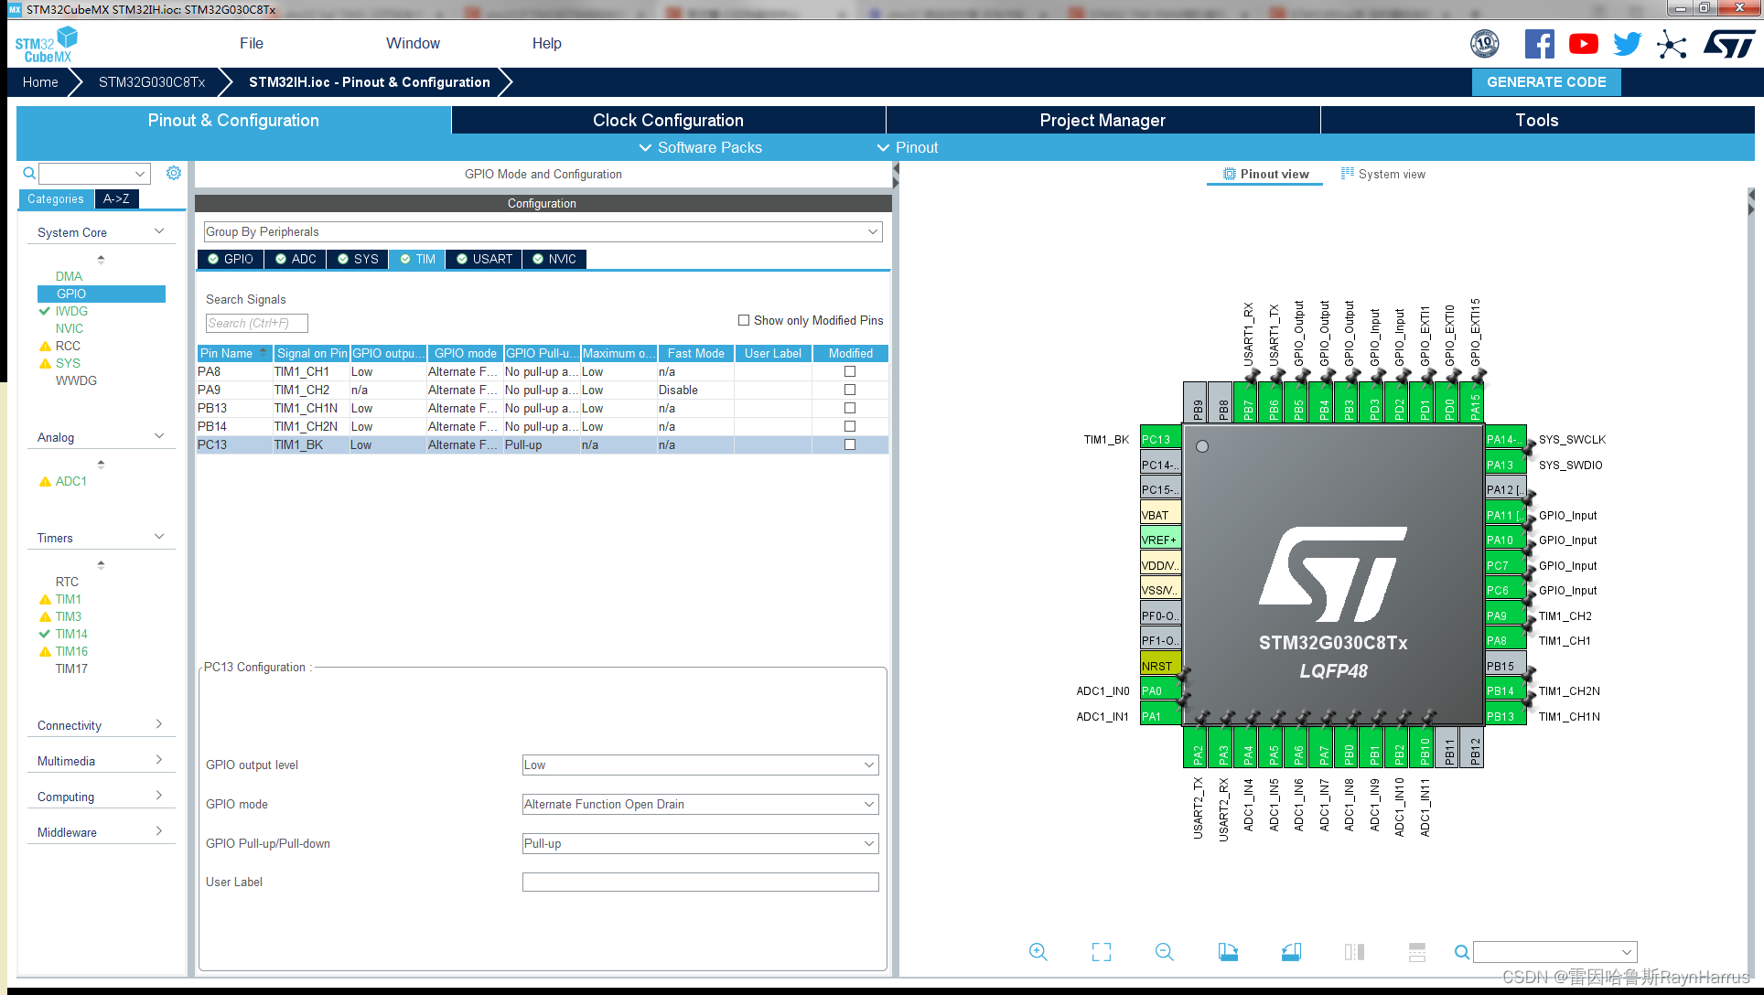The height and width of the screenshot is (995, 1764).
Task: Rotate the chip pinout counterclockwise
Action: (x=1291, y=951)
